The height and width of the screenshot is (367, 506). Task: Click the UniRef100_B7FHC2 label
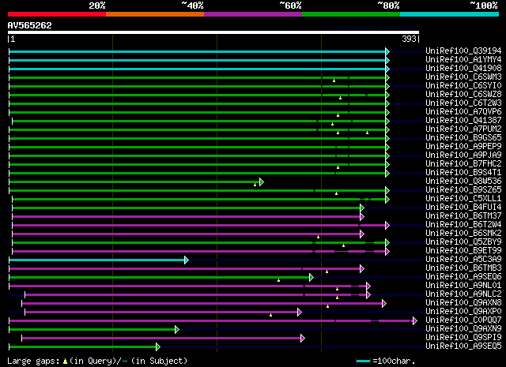tap(463, 164)
